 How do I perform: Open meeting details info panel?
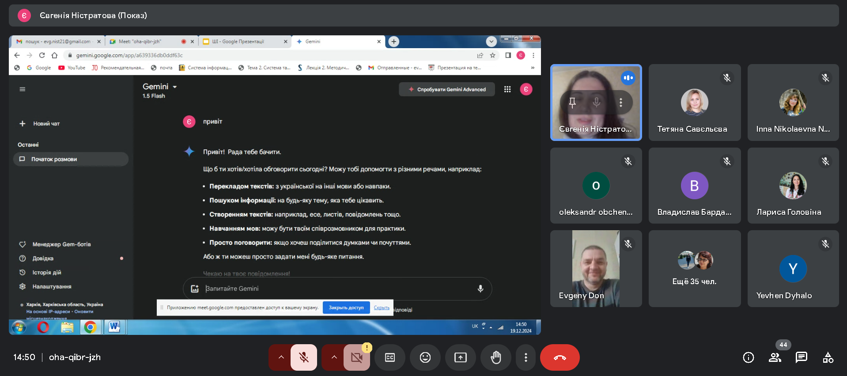[749, 357]
